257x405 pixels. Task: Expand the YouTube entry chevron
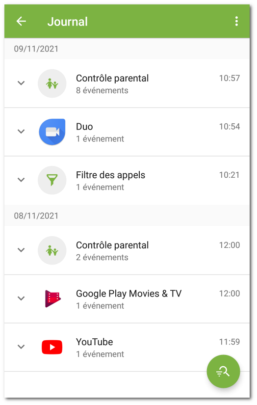click(21, 347)
